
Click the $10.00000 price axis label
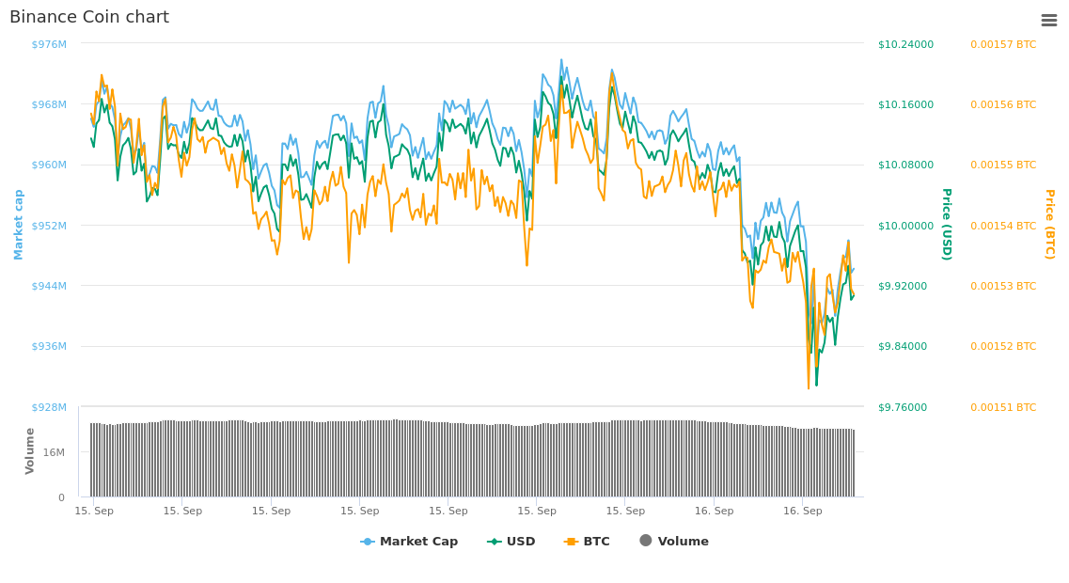[x=905, y=226]
